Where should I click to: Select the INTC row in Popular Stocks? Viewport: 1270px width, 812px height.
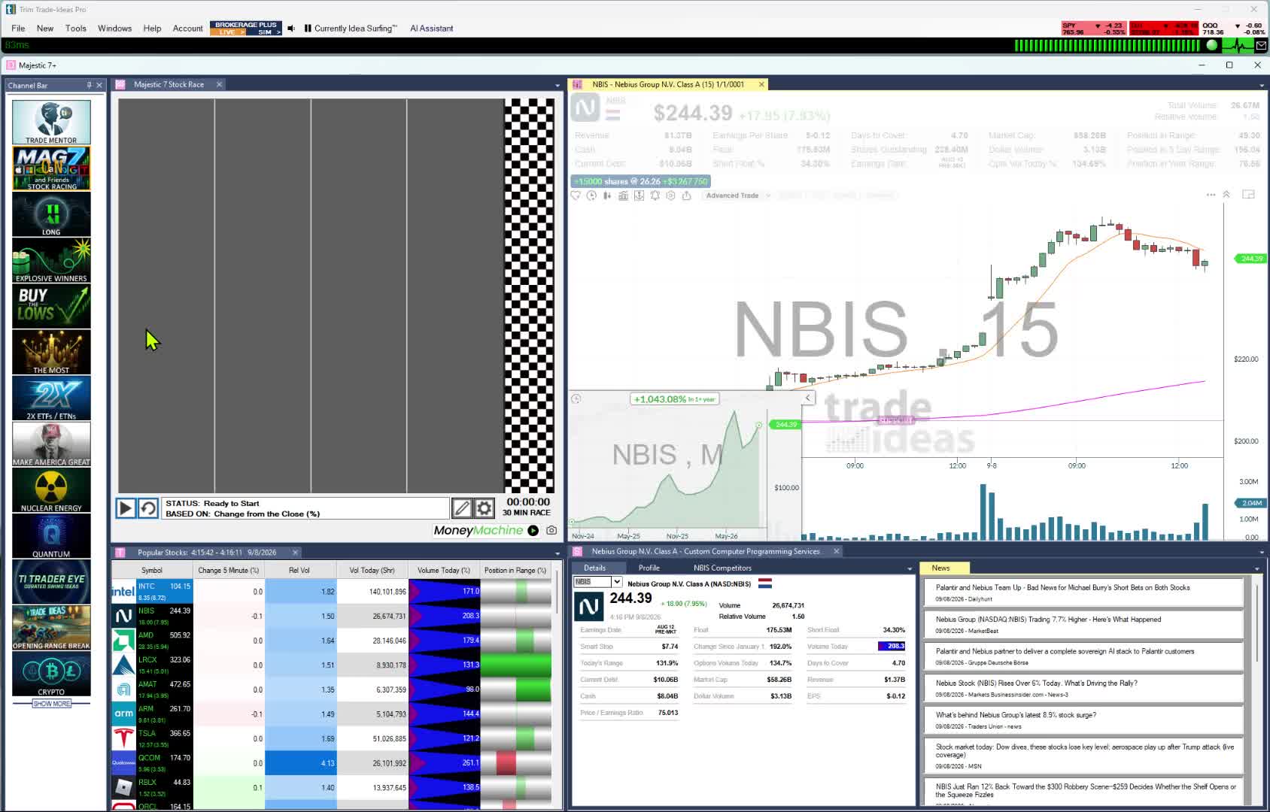pyautogui.click(x=331, y=592)
